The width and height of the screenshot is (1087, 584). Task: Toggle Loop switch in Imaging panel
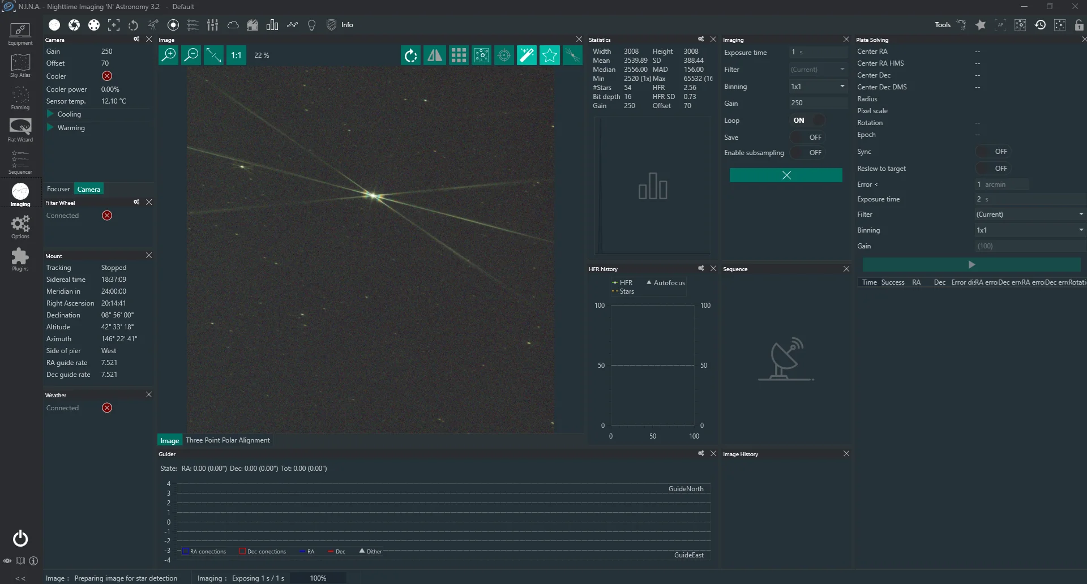(x=808, y=121)
